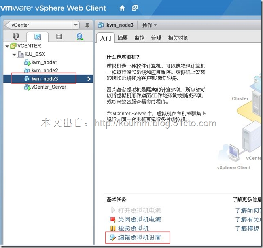
Task: Select virtual machine kvm_node2
Action: [x=45, y=70]
